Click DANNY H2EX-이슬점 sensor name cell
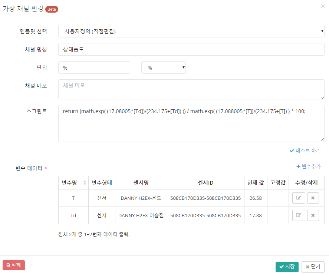Image resolution: width=329 pixels, height=274 pixels. (141, 215)
